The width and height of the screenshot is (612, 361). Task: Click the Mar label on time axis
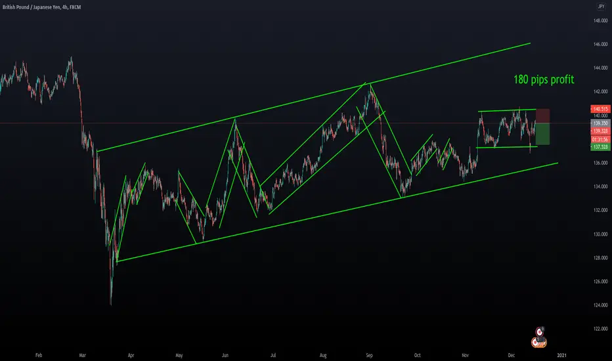coord(82,355)
